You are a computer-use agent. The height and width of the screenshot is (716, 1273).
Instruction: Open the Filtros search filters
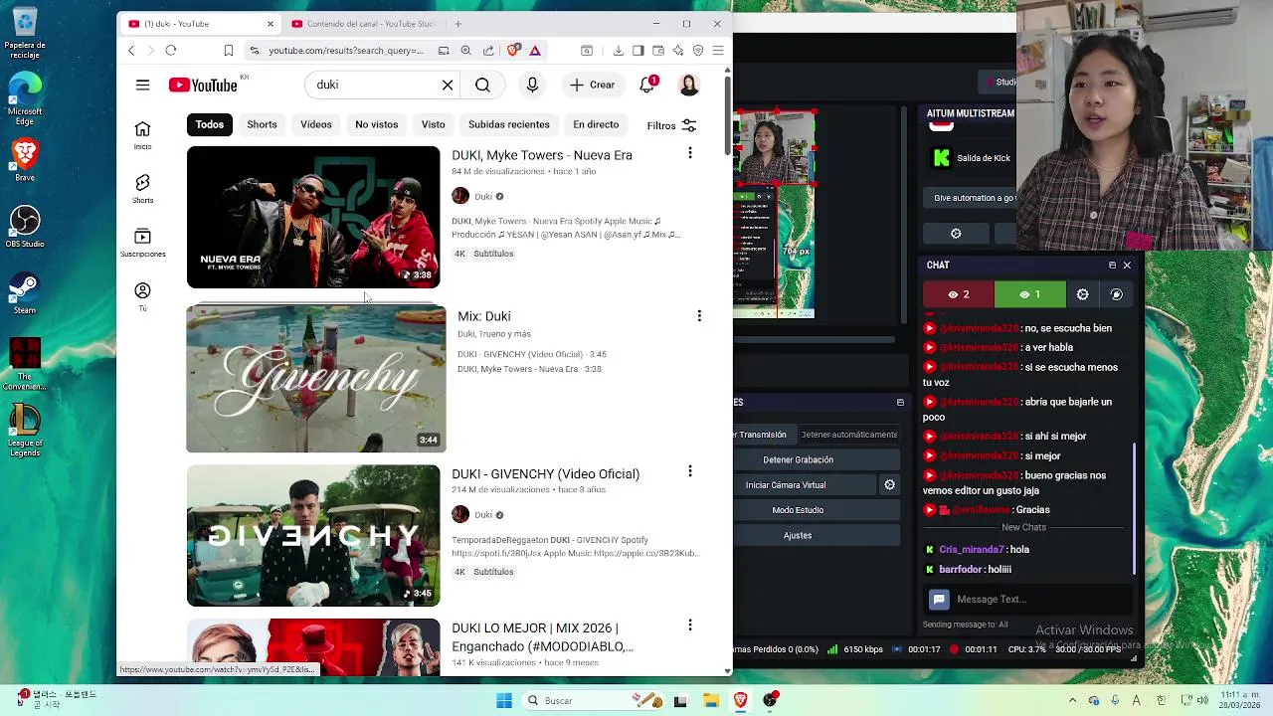[x=671, y=125]
